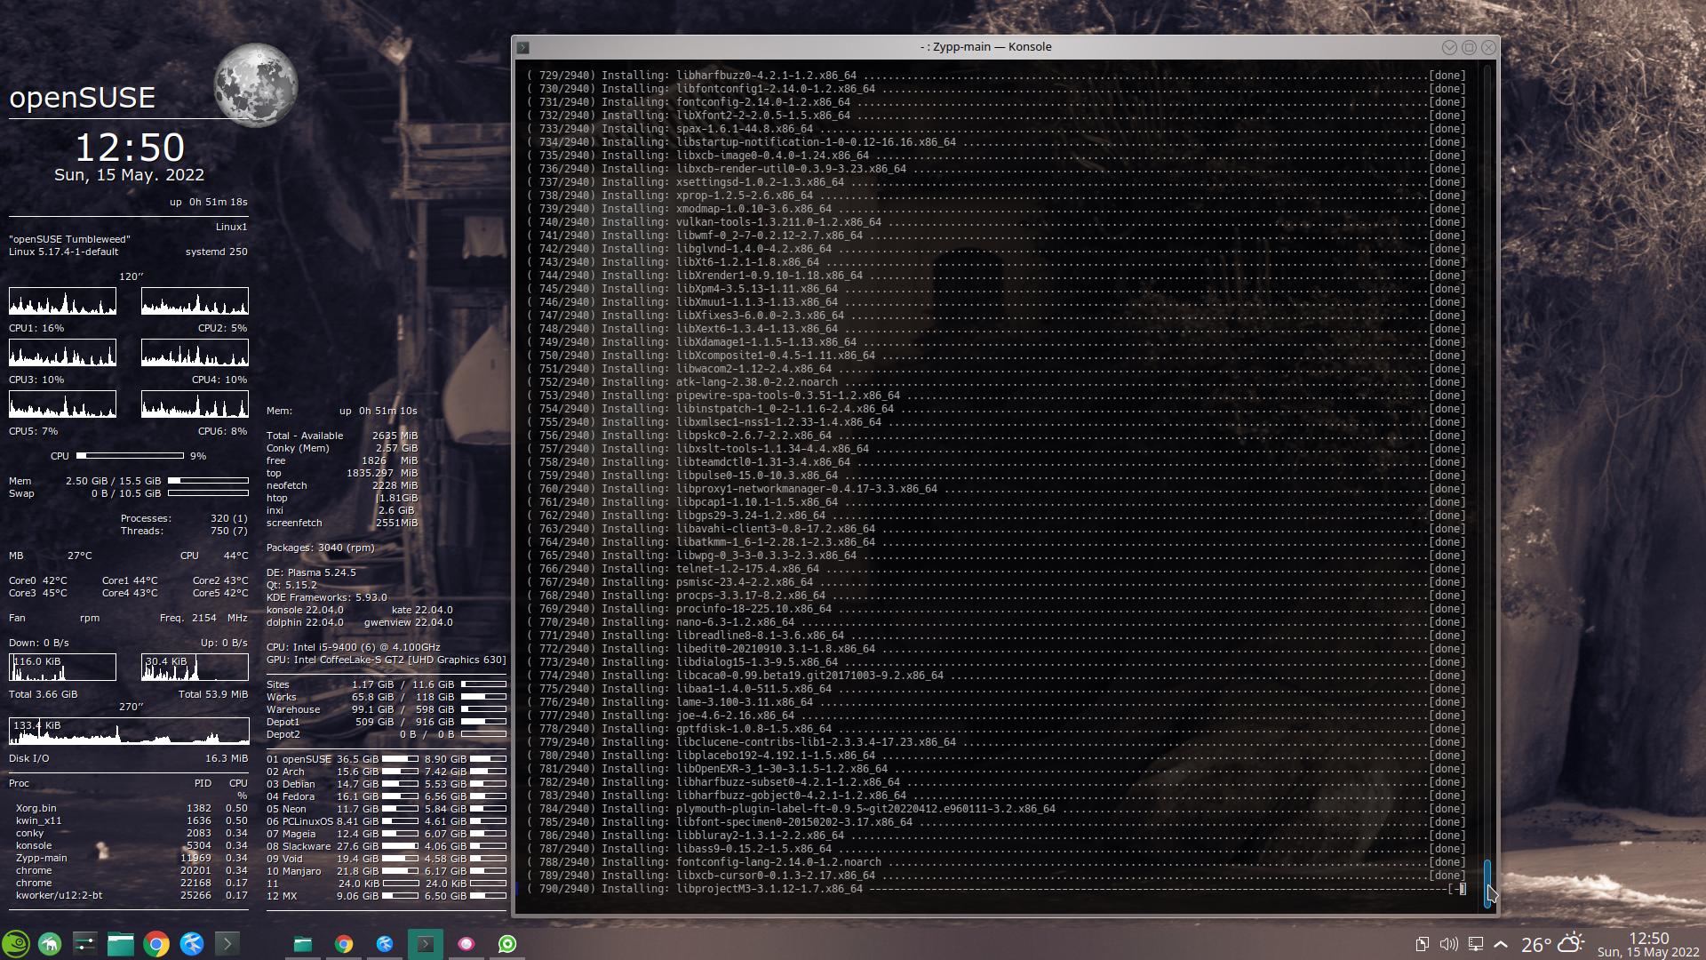Viewport: 1706px width, 960px height.
Task: Switch to the running file manager folder task
Action: (303, 944)
